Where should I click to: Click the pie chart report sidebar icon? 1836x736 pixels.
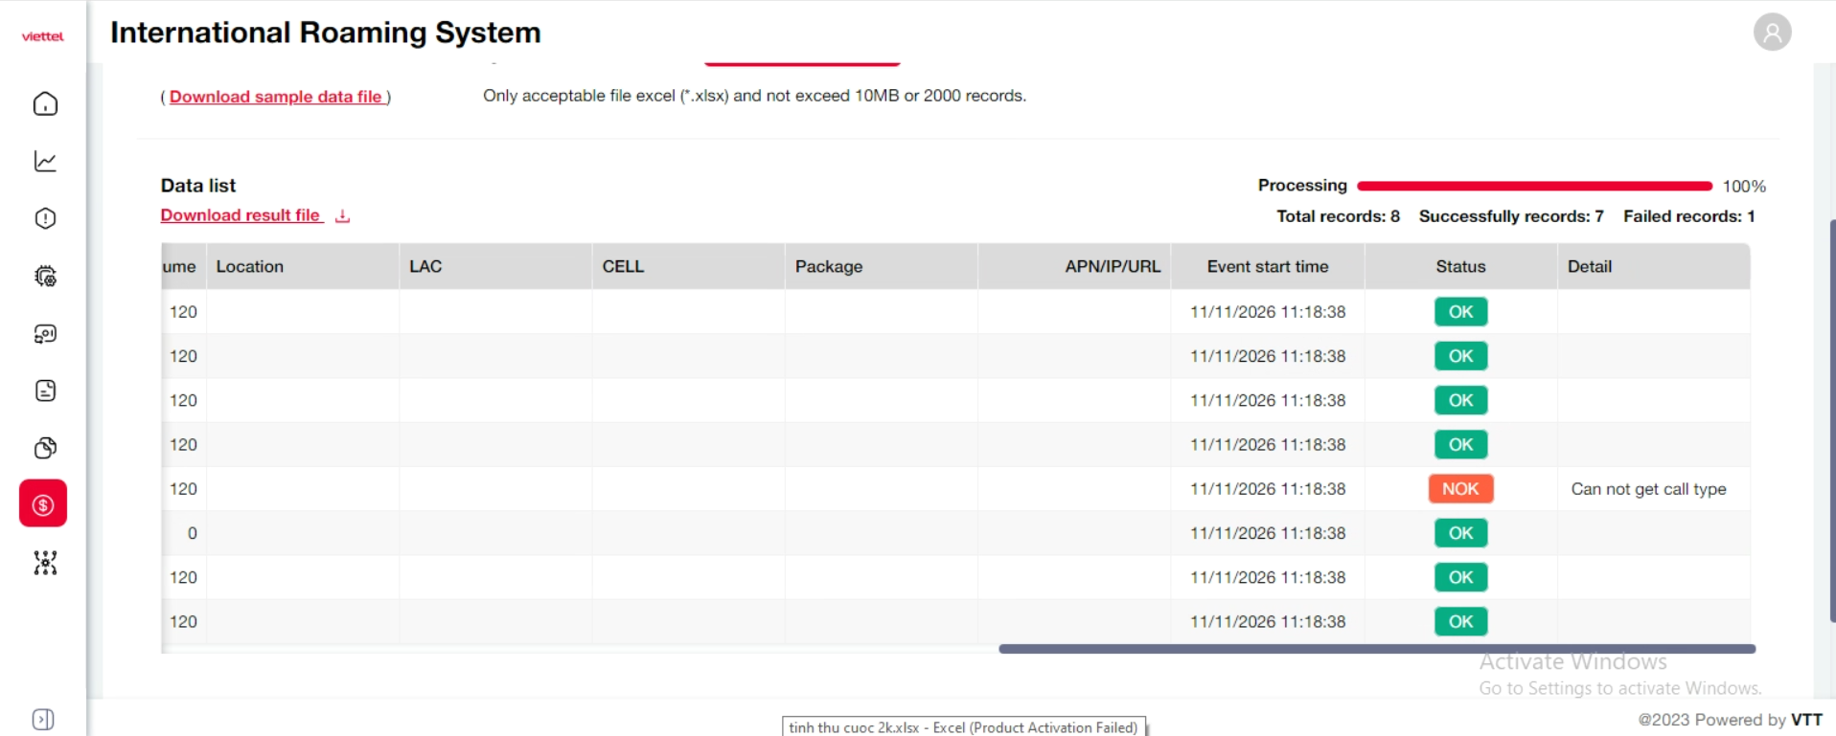tap(45, 448)
